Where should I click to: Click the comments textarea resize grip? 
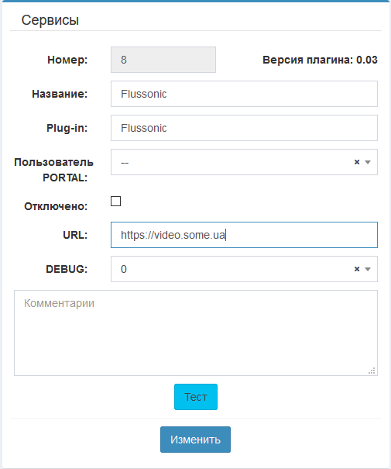tap(372, 371)
